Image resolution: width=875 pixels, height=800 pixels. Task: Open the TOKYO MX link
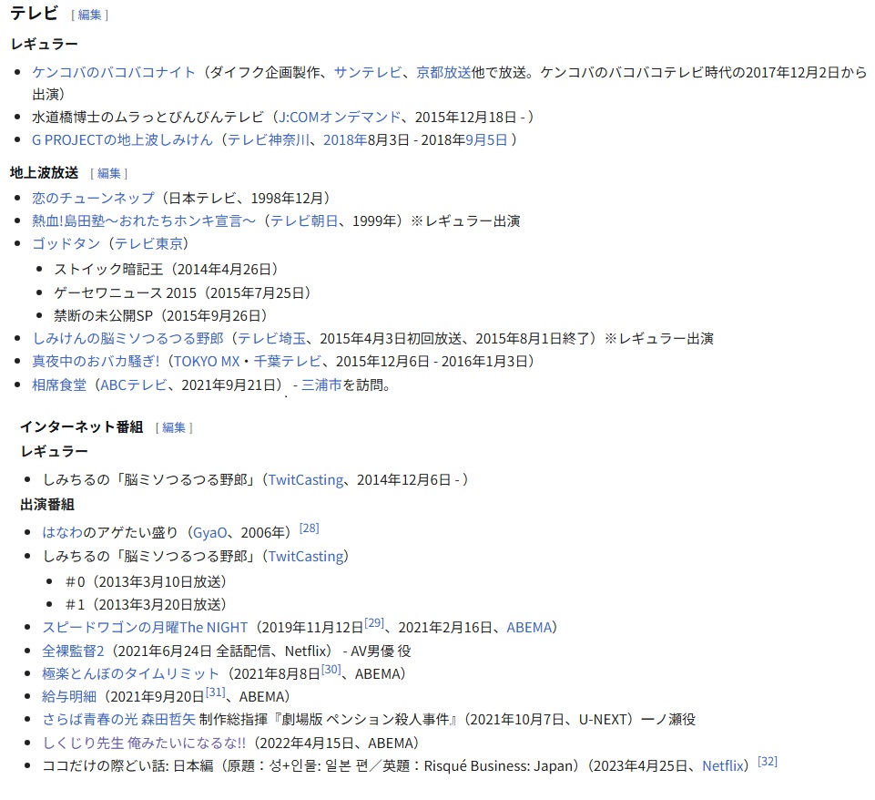(207, 362)
